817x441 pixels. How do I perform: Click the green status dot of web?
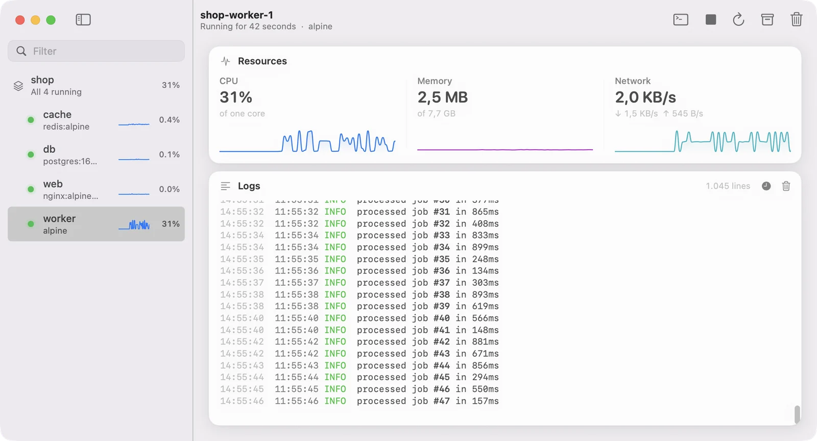point(31,189)
